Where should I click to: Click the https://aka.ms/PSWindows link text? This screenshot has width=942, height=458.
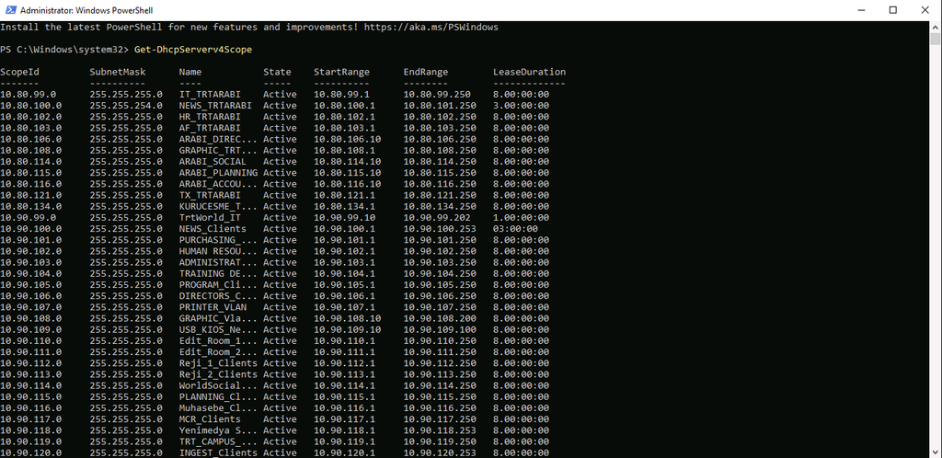point(431,27)
